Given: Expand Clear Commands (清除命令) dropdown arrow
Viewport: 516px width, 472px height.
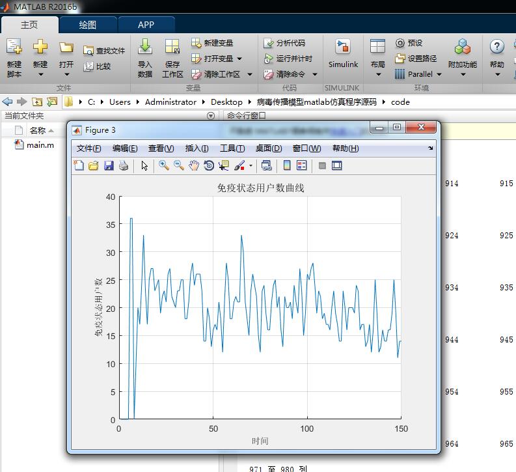Looking at the screenshot, I should [314, 75].
